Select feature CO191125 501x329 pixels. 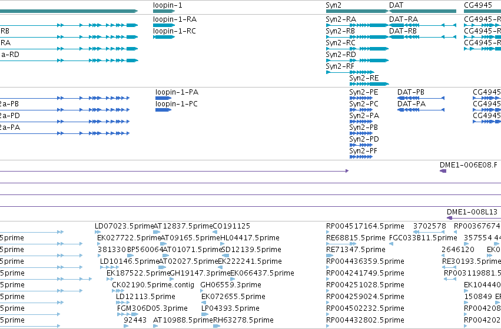point(215,232)
